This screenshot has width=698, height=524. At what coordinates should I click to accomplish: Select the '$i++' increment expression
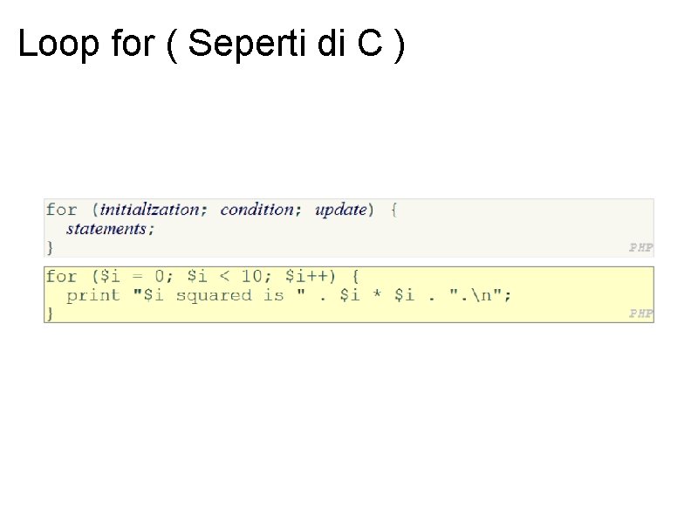pos(311,277)
